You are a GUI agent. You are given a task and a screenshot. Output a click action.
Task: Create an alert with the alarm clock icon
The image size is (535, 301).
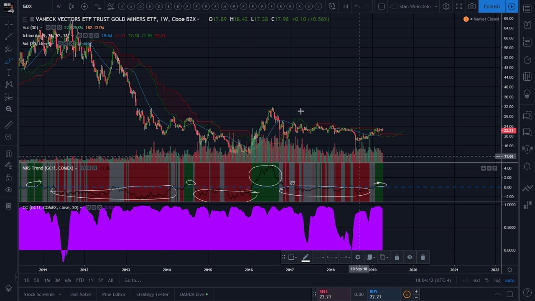tap(332, 6)
